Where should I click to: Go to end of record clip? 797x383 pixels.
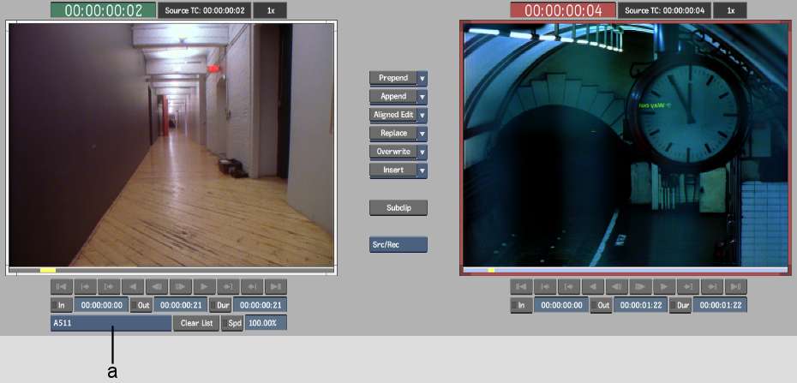[735, 286]
